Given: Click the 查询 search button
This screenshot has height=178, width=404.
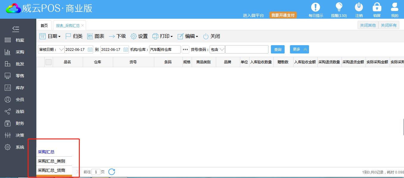Looking at the screenshot, I should (x=277, y=50).
